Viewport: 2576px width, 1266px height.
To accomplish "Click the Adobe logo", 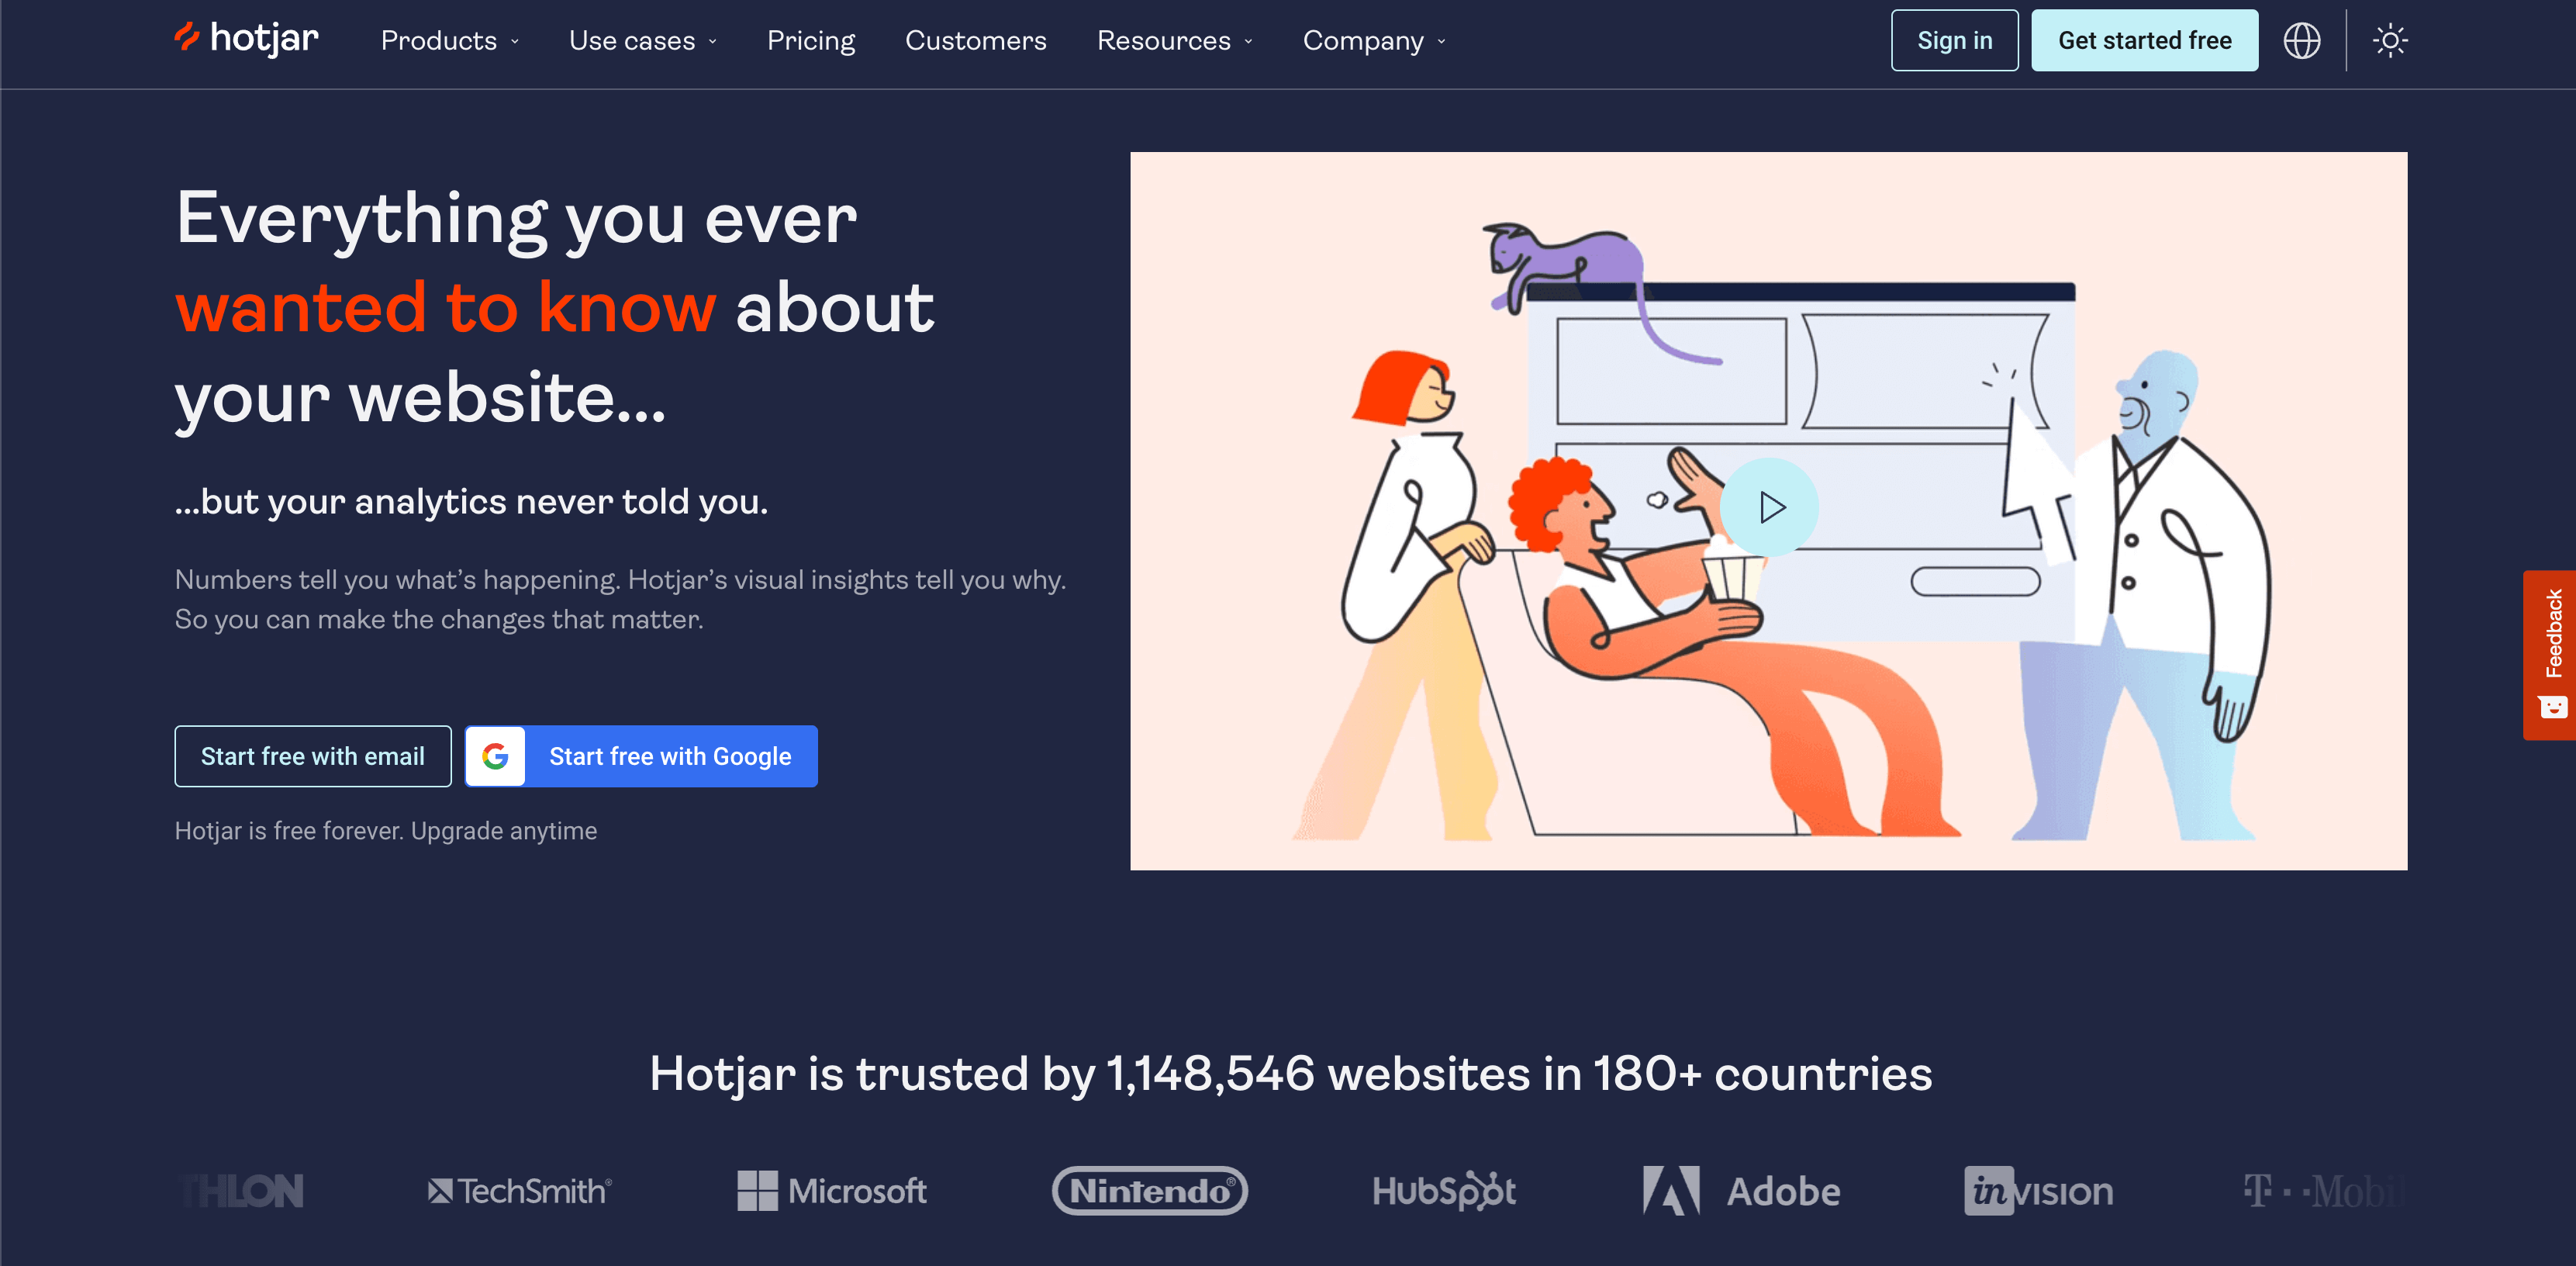I will tap(1741, 1190).
